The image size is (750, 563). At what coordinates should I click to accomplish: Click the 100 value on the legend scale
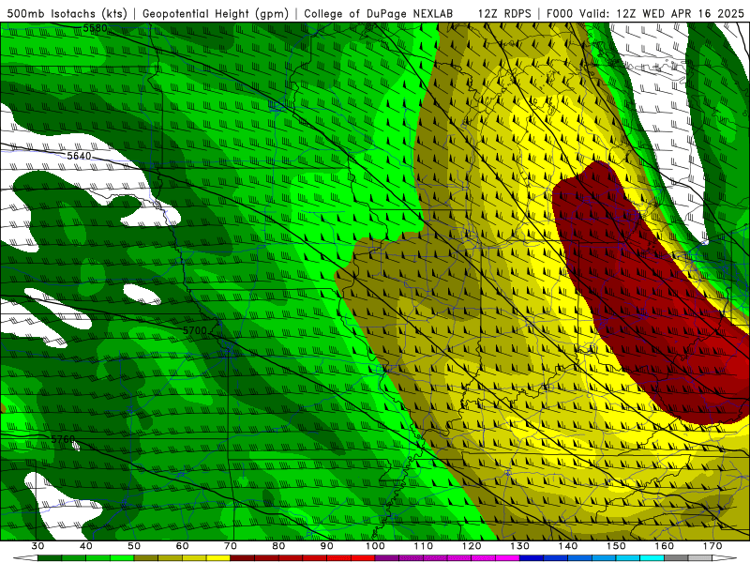pos(375,546)
